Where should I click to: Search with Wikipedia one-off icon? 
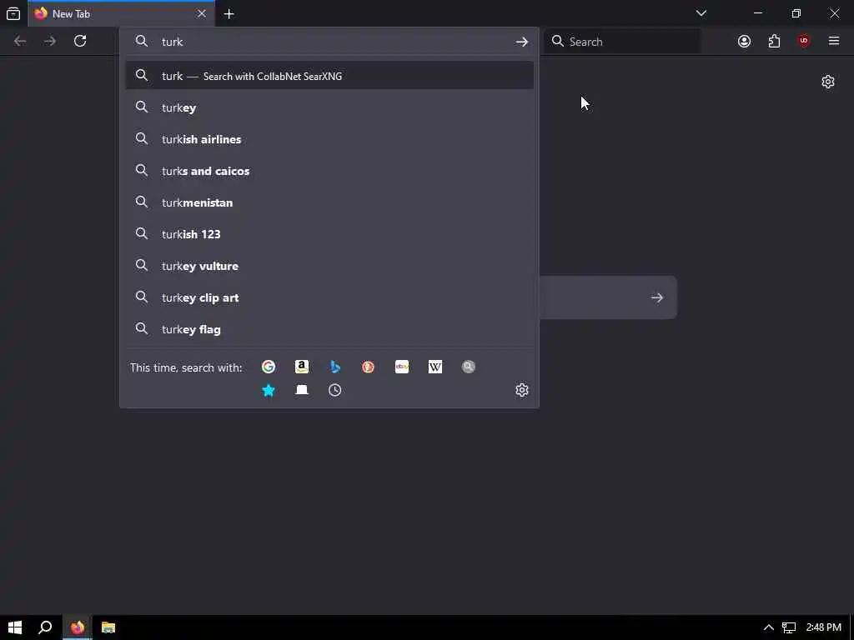pos(435,367)
